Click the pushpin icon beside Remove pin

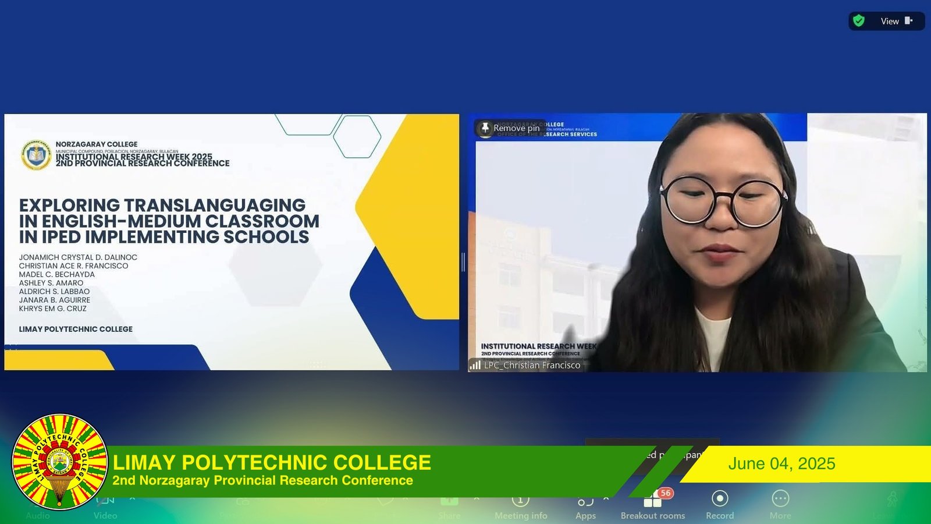485,128
